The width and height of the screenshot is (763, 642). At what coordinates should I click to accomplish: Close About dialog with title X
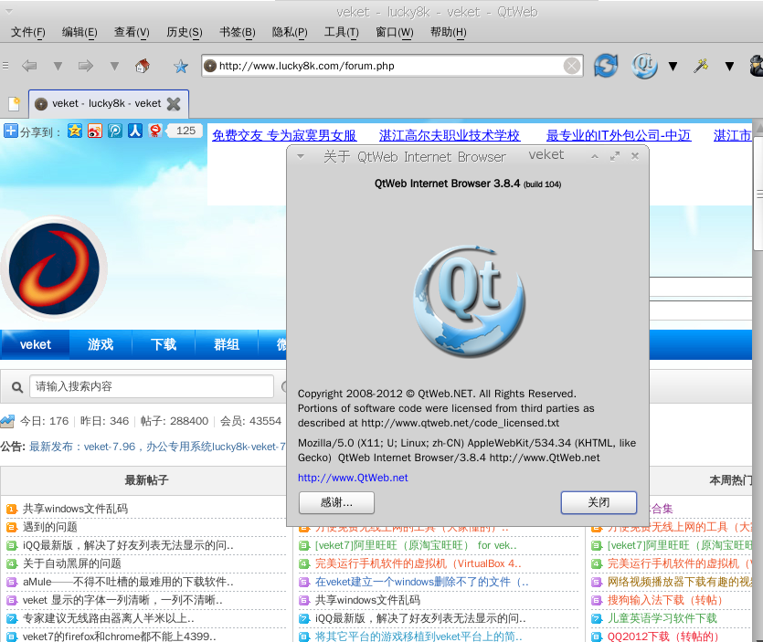point(634,156)
